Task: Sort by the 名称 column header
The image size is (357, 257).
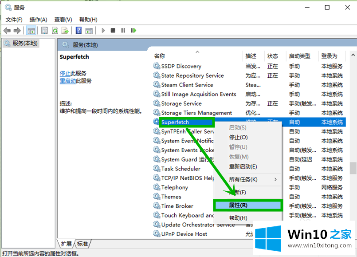Action: coord(197,56)
